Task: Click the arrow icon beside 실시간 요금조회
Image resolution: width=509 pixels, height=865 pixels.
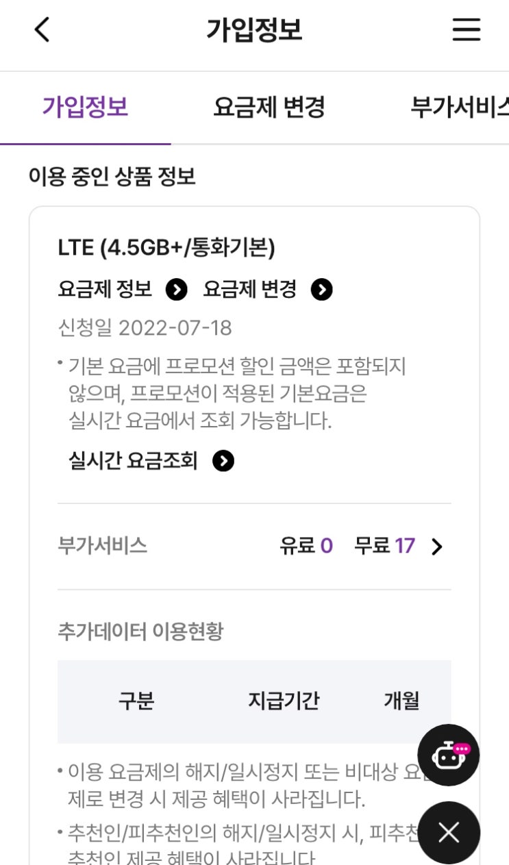Action: pos(223,462)
